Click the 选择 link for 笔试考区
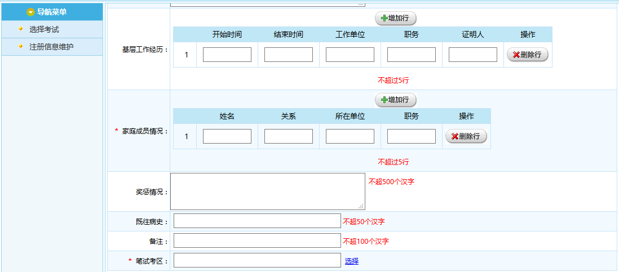The image size is (619, 272). pos(352,261)
